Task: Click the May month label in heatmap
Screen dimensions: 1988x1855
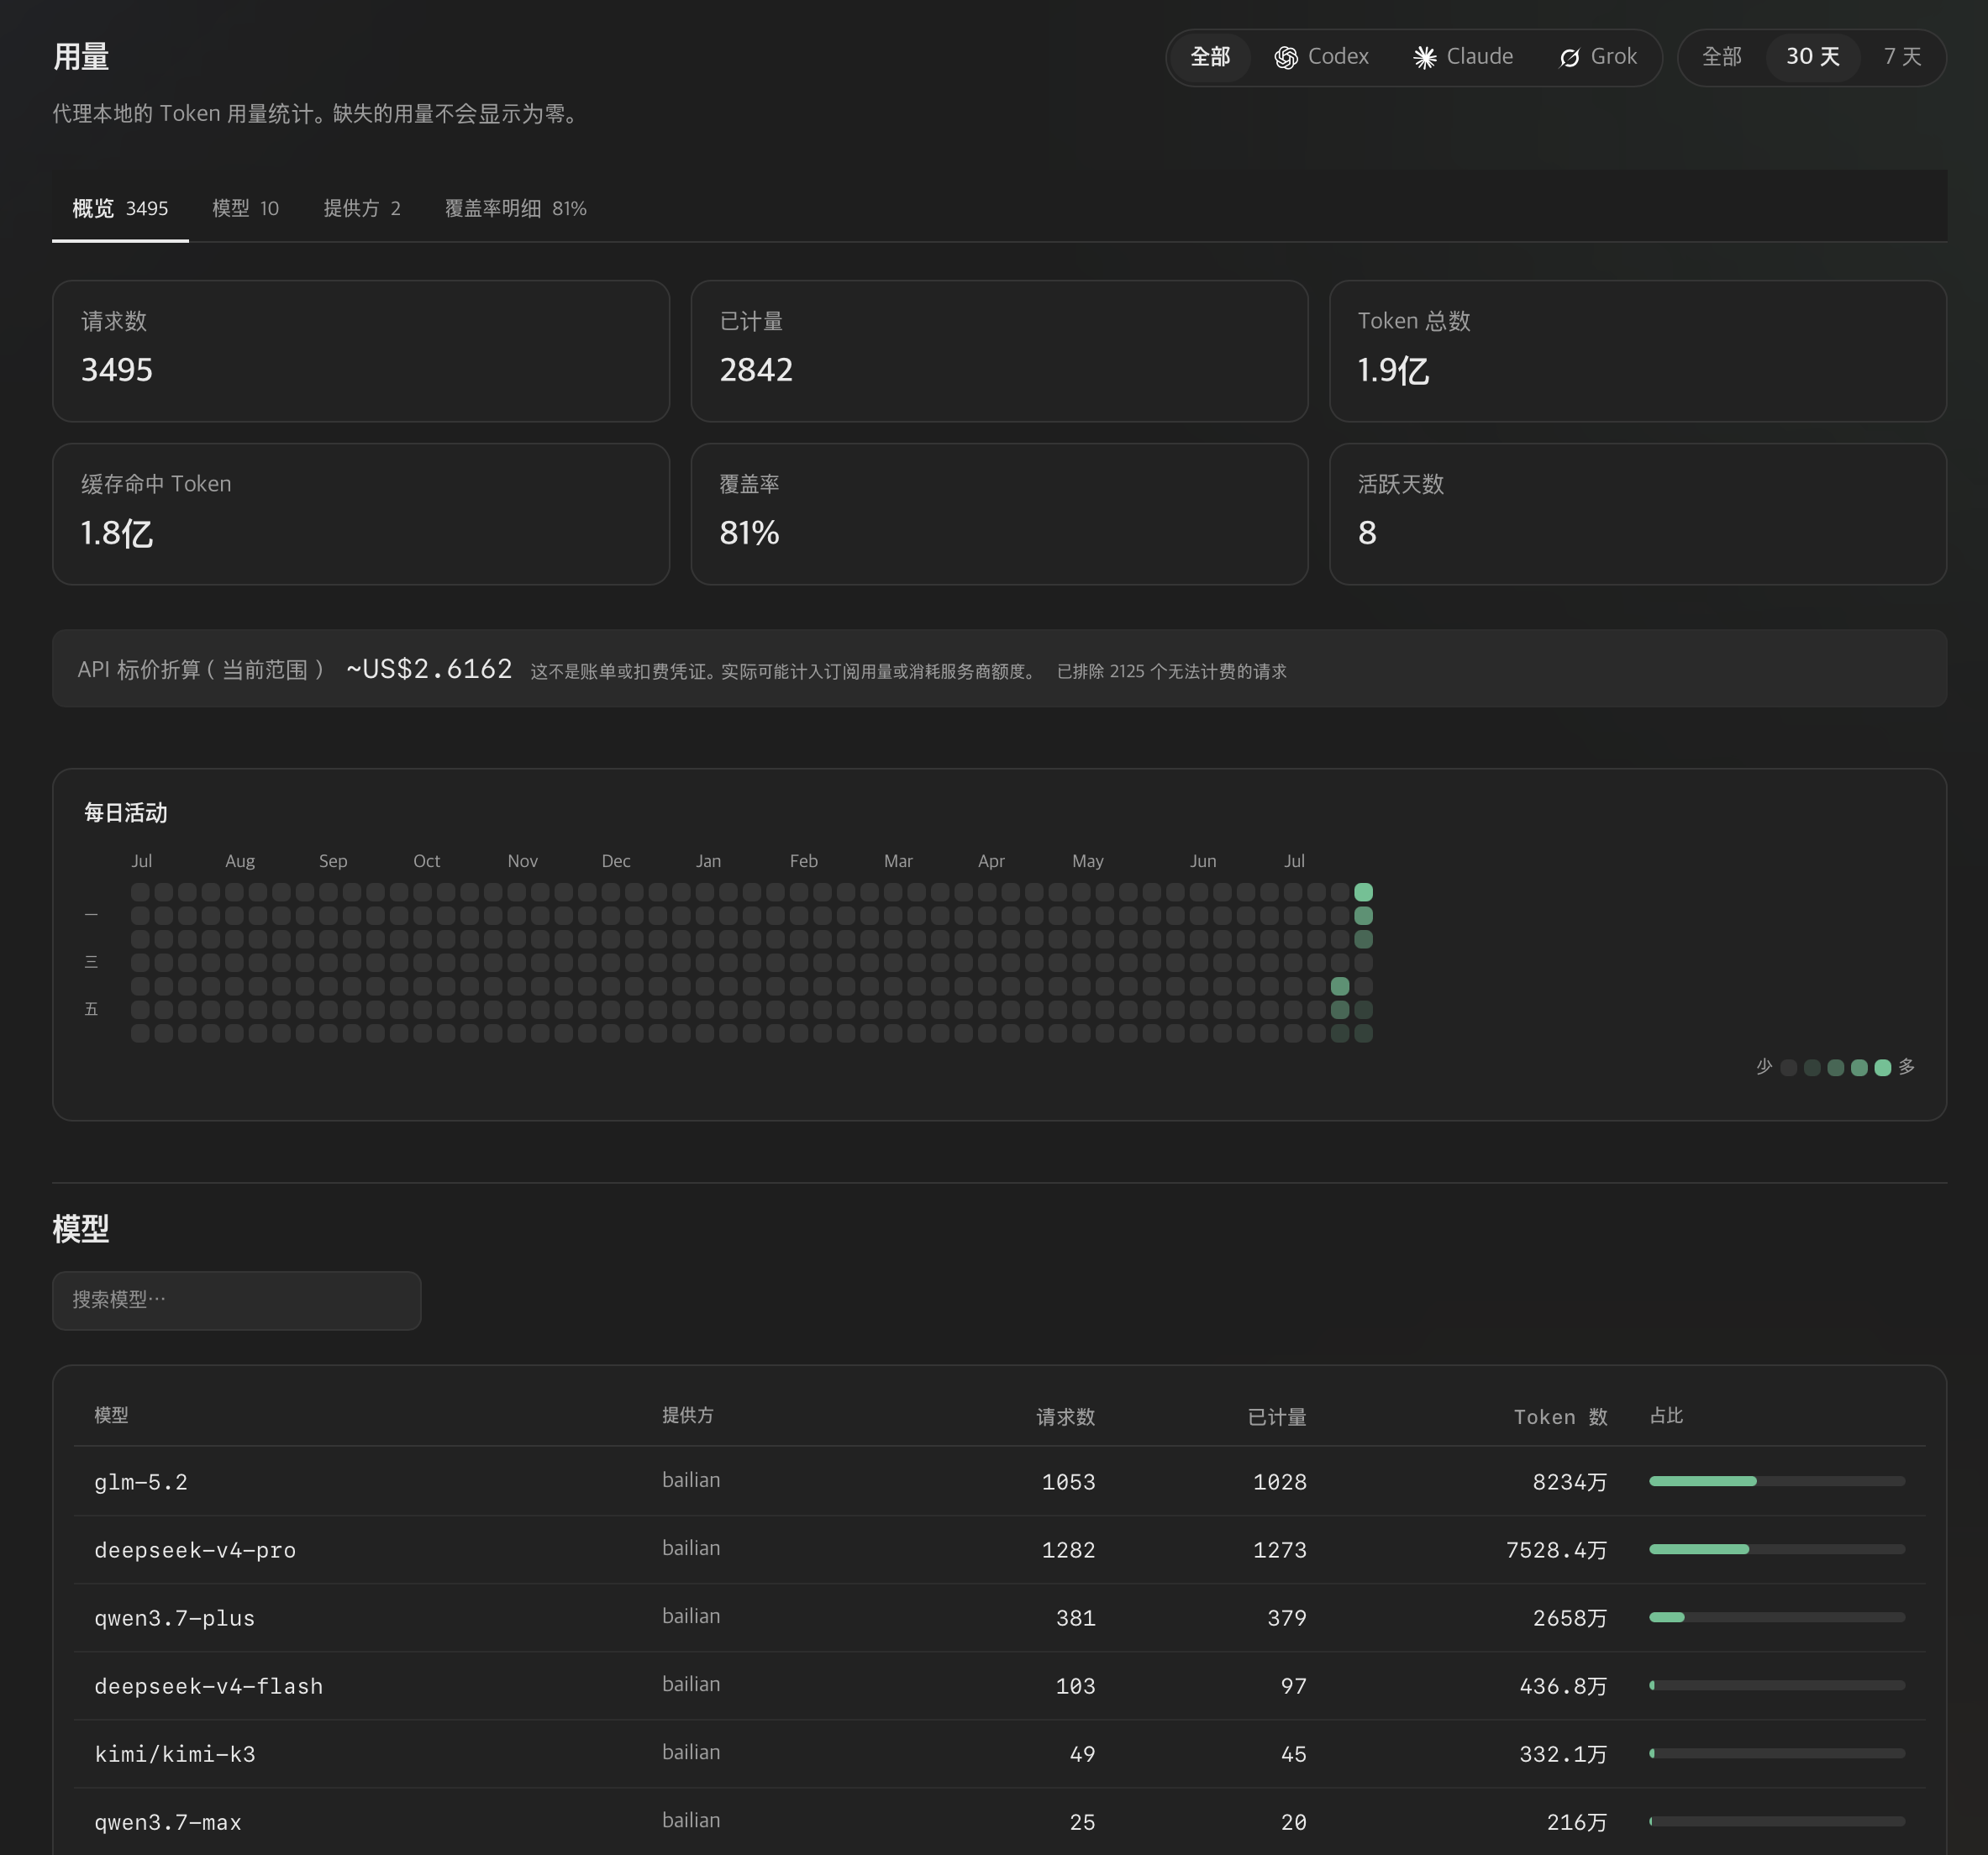Action: [x=1088, y=861]
